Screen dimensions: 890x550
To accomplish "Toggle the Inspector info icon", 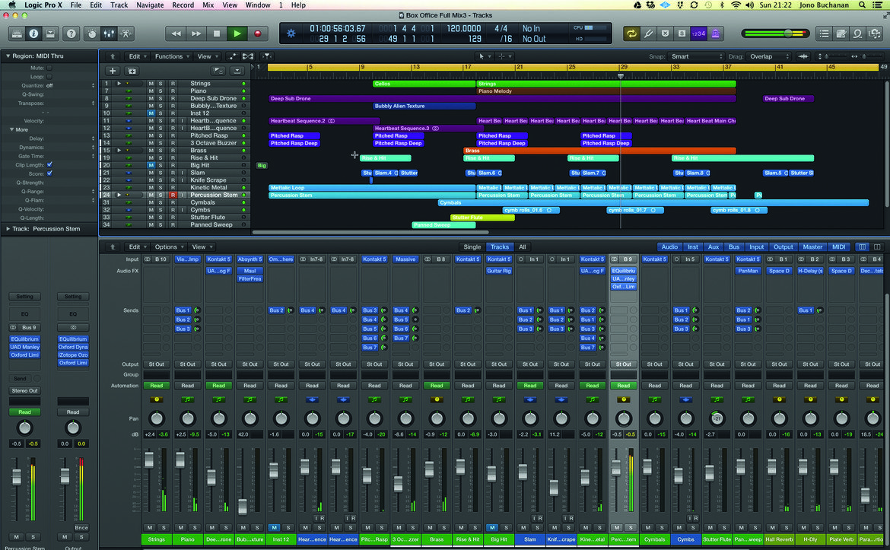I will 33,33.
